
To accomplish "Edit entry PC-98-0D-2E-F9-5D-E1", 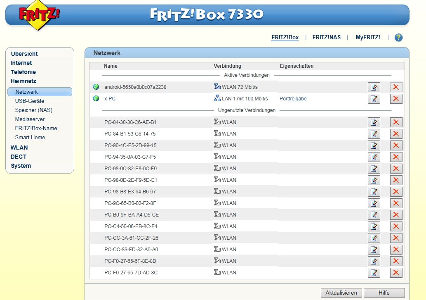I will tap(374, 180).
